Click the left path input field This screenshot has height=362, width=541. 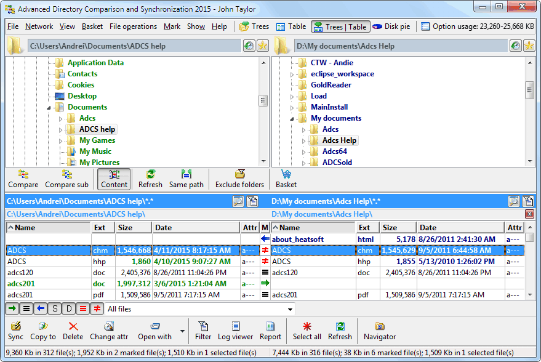pos(134,46)
